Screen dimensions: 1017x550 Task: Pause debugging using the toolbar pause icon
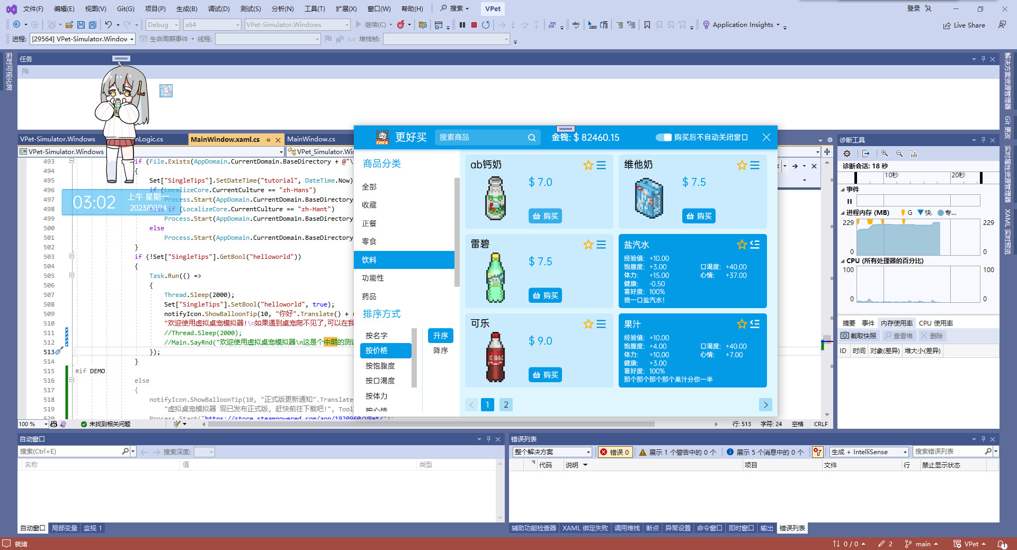pos(462,25)
